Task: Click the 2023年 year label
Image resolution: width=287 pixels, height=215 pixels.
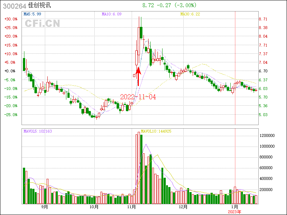Action: coord(235,211)
